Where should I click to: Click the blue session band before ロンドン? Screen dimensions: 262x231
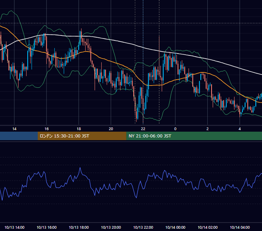[x=19, y=136]
